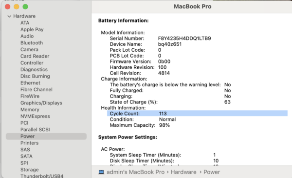Image resolution: width=292 pixels, height=178 pixels.
Task: Click the Battery Information heading
Action: tap(123, 20)
